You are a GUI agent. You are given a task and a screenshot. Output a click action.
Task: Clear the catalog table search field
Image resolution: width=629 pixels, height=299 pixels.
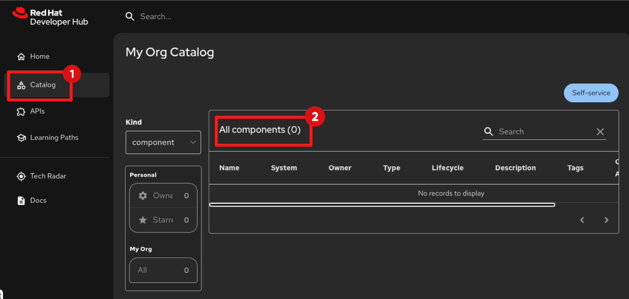pos(600,132)
